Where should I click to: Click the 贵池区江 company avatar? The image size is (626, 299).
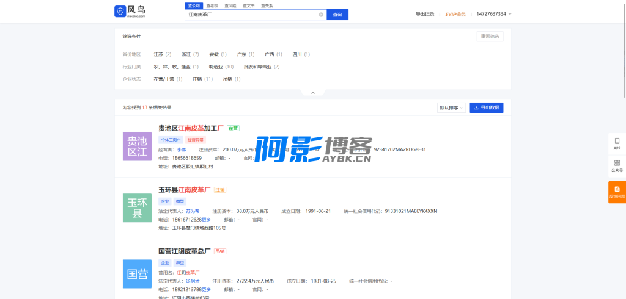137,146
